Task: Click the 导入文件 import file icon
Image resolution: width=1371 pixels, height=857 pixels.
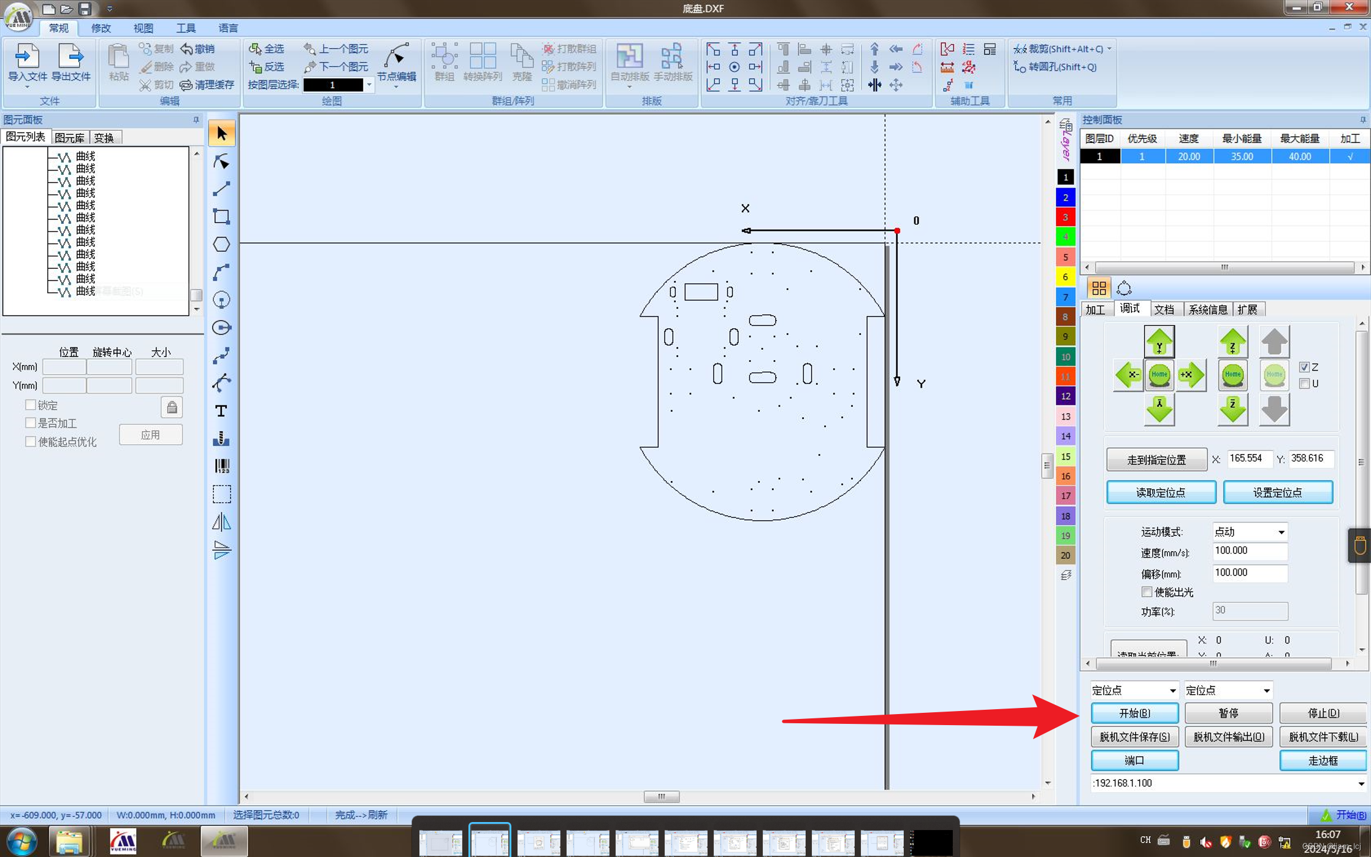Action: click(26, 56)
